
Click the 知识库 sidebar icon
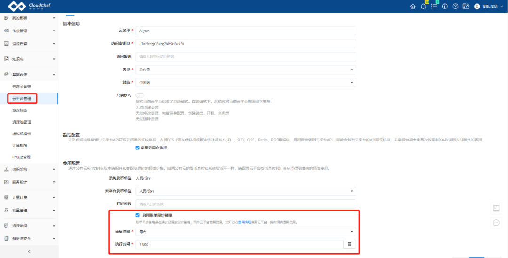click(x=6, y=59)
